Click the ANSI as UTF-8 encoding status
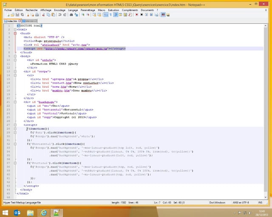Viewport: 272px width, 217px height. 241,203
